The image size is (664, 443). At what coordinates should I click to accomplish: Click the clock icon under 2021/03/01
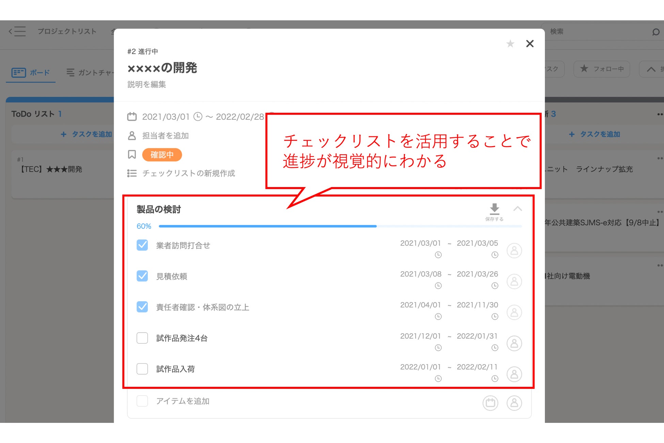[x=438, y=255]
